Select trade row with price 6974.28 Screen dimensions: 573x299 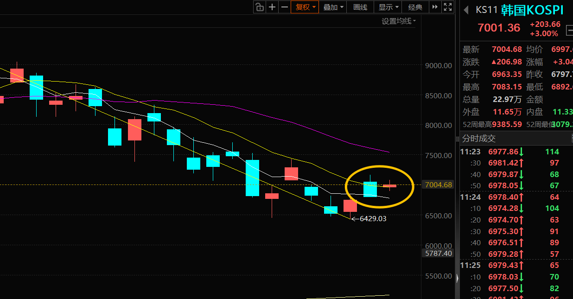(x=516, y=209)
